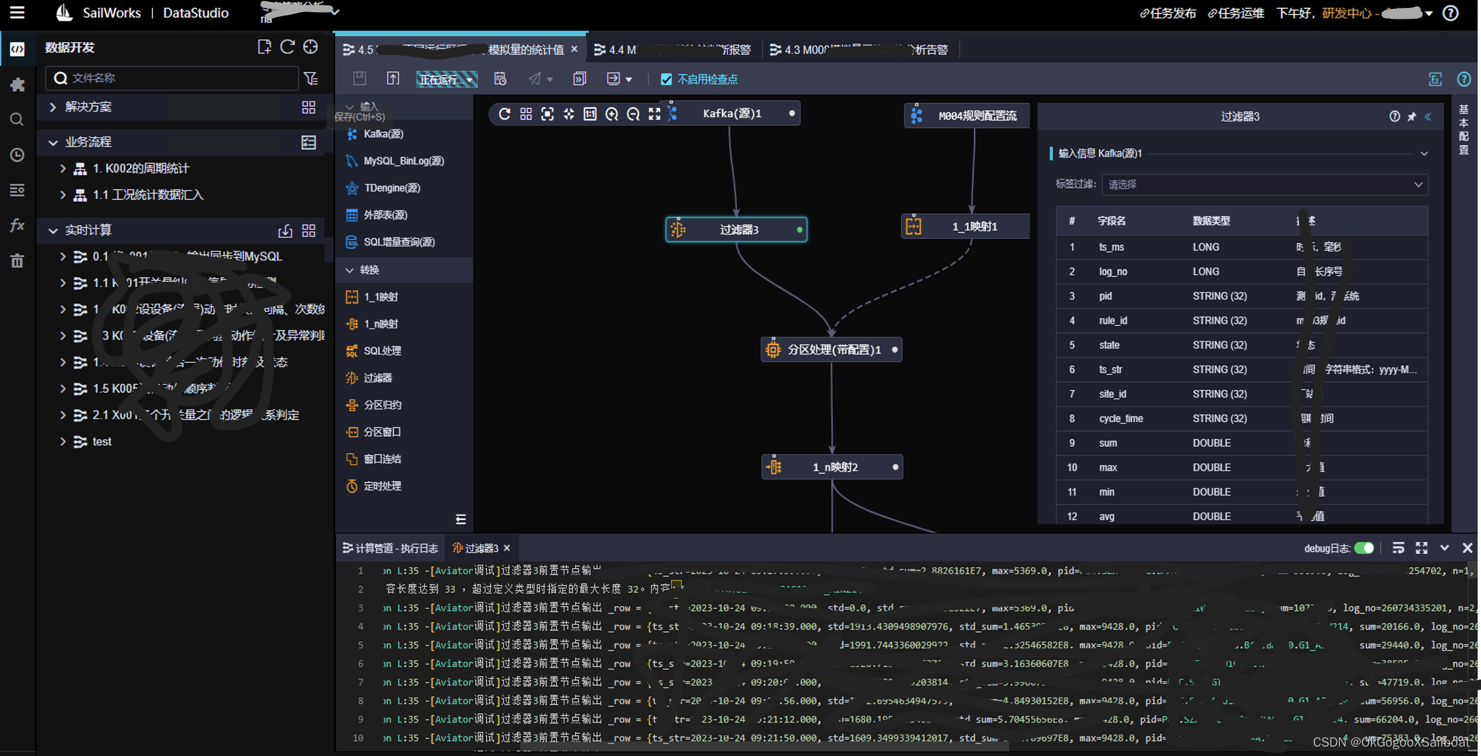
Task: Maximize the log panel
Action: [1421, 548]
